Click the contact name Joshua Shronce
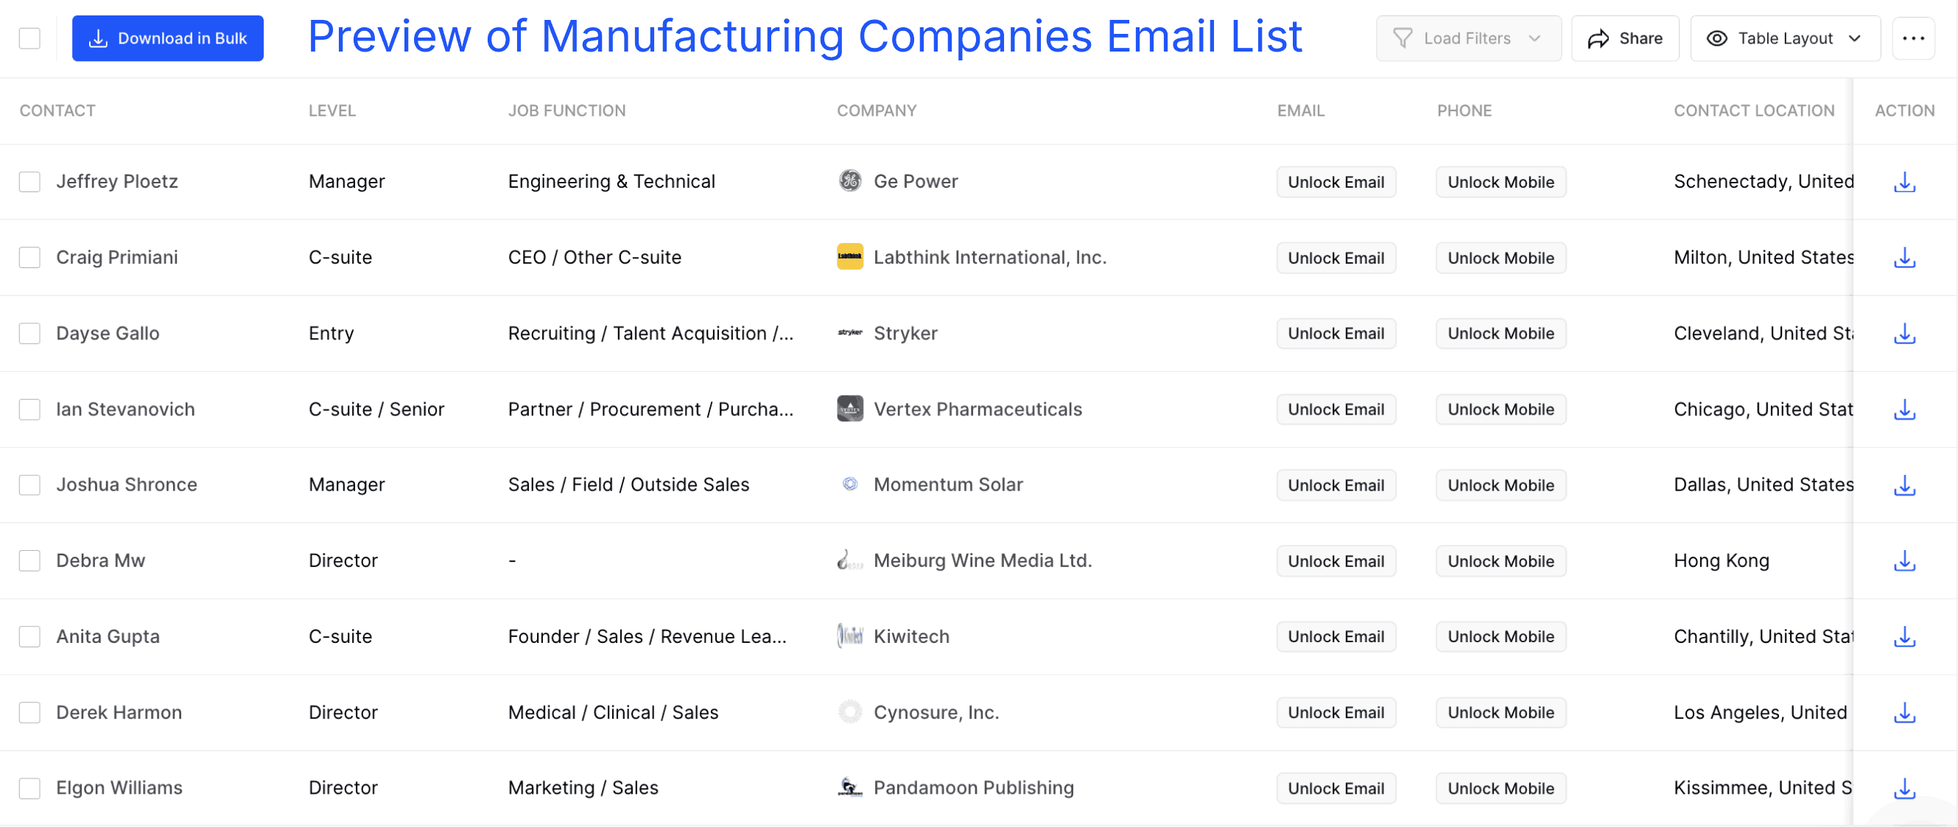Screen dimensions: 1958x827 click(126, 484)
